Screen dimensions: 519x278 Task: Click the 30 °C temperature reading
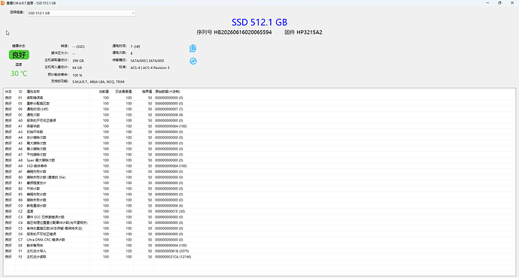pyautogui.click(x=19, y=74)
